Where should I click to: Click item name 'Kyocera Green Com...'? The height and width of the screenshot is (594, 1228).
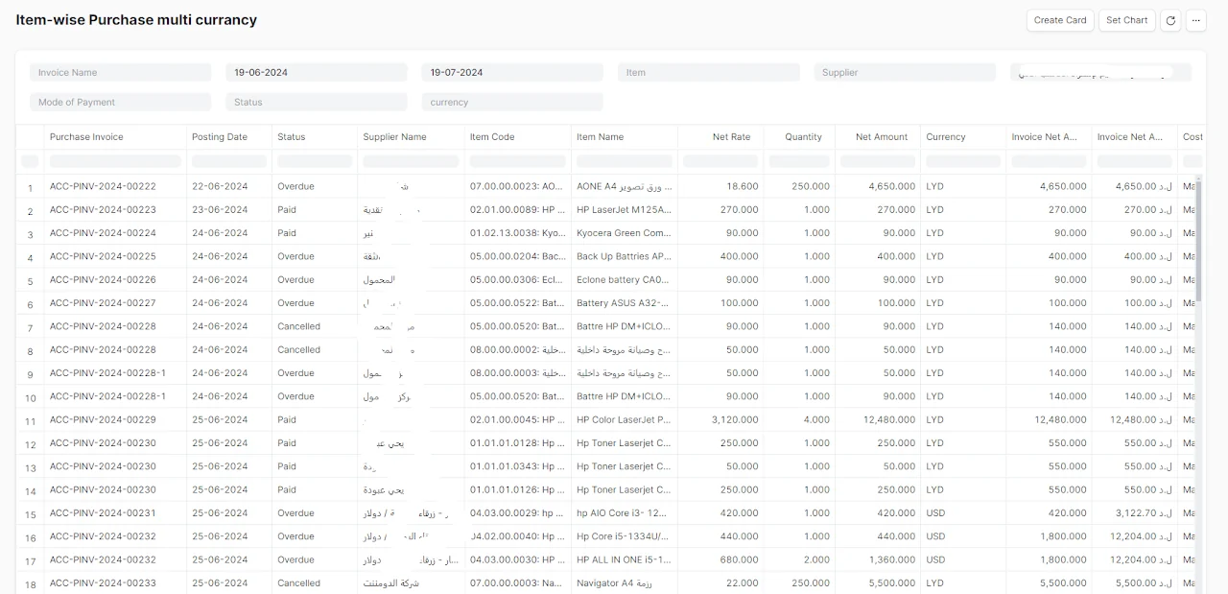coord(624,233)
